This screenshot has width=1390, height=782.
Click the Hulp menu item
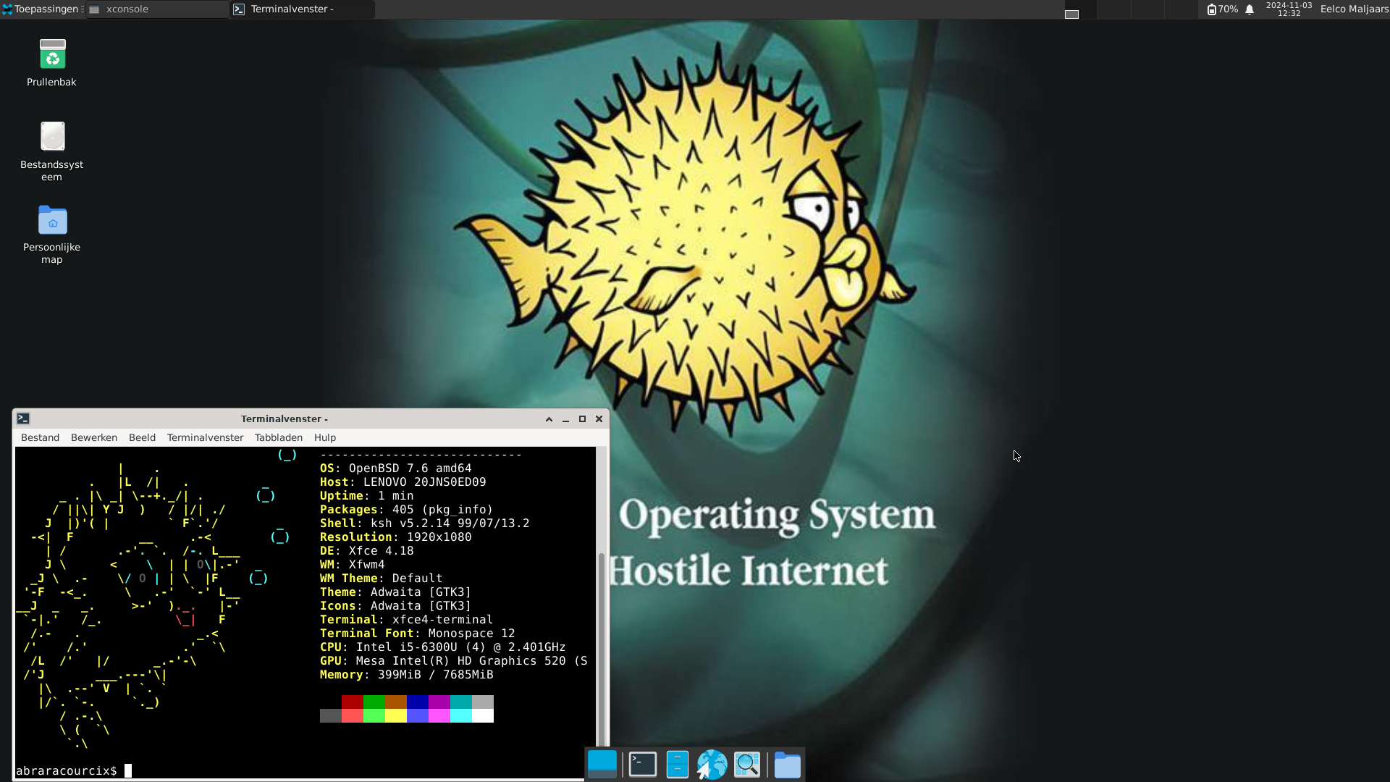click(x=324, y=437)
